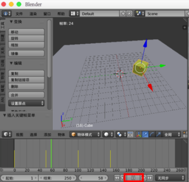The image size is (189, 182).
Task: Select the rotate manipulator arc icon
Action: click(x=152, y=135)
